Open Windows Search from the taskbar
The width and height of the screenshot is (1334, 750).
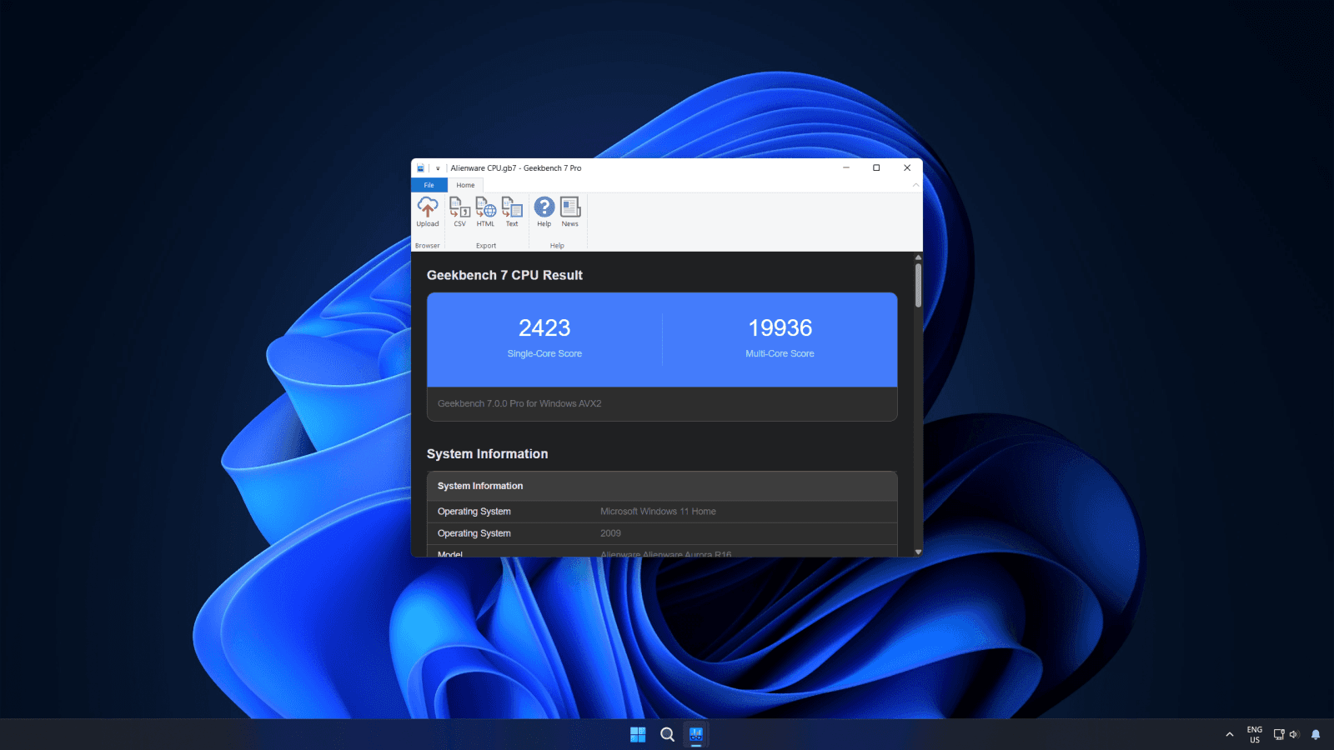pyautogui.click(x=667, y=734)
